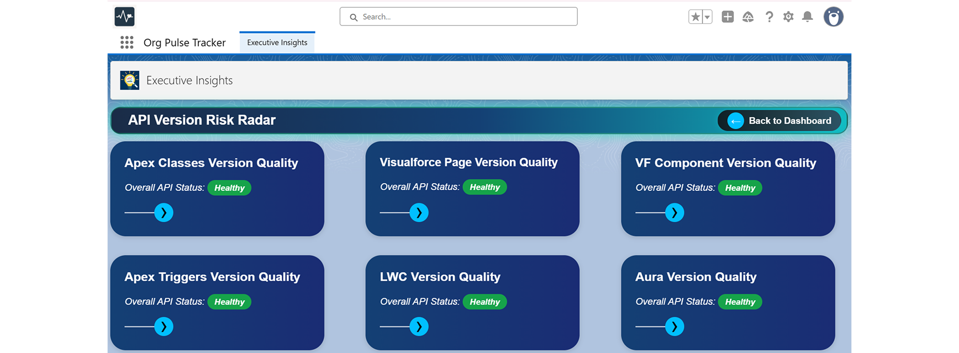959x353 pixels.
Task: Open the Setup gear menu
Action: (x=788, y=17)
